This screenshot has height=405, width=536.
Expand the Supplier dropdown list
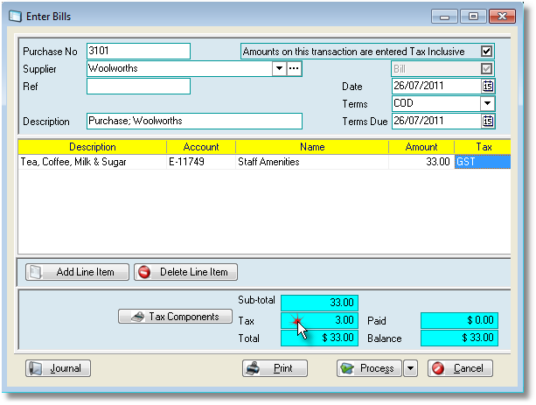pos(279,68)
